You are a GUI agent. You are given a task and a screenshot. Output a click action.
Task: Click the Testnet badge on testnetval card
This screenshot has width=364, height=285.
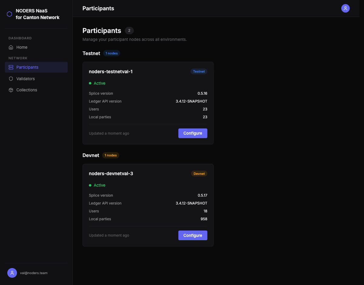pos(199,71)
